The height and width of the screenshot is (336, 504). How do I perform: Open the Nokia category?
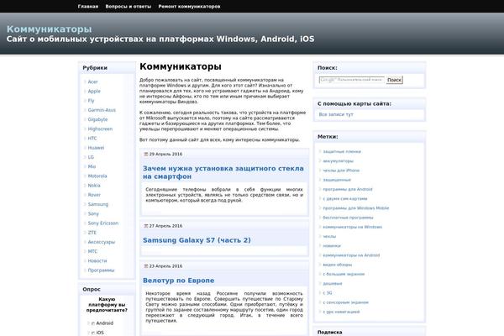point(94,186)
